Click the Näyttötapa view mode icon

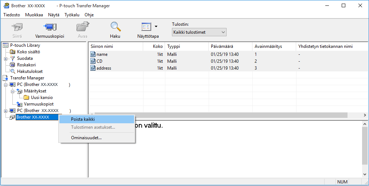146,27
